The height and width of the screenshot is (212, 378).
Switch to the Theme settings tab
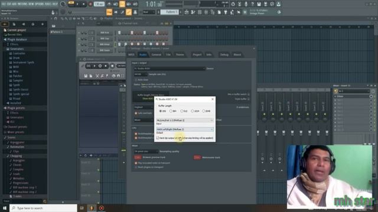180,55
